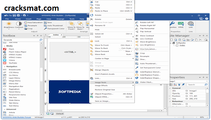The width and height of the screenshot is (211, 120).
Task: Collapse the Advanced toolbox section
Action: (x=5, y=109)
